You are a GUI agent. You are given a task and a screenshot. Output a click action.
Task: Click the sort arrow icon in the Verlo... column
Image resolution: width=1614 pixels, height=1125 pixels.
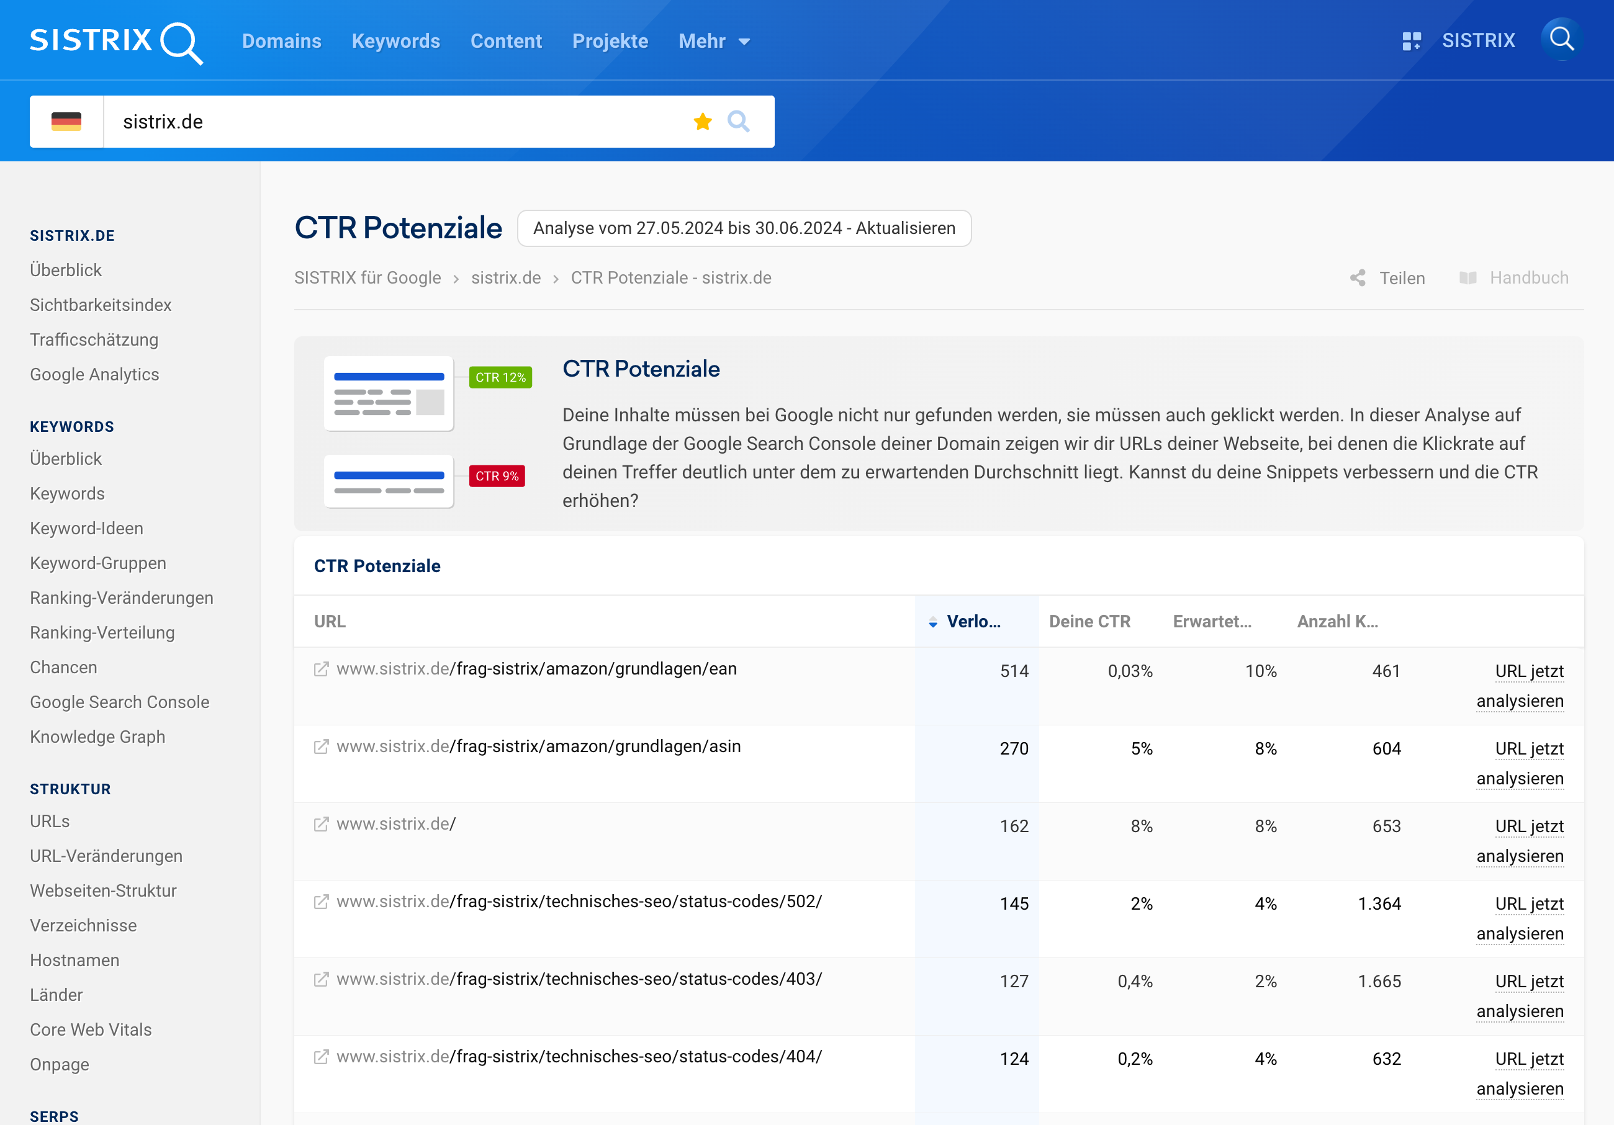[933, 622]
